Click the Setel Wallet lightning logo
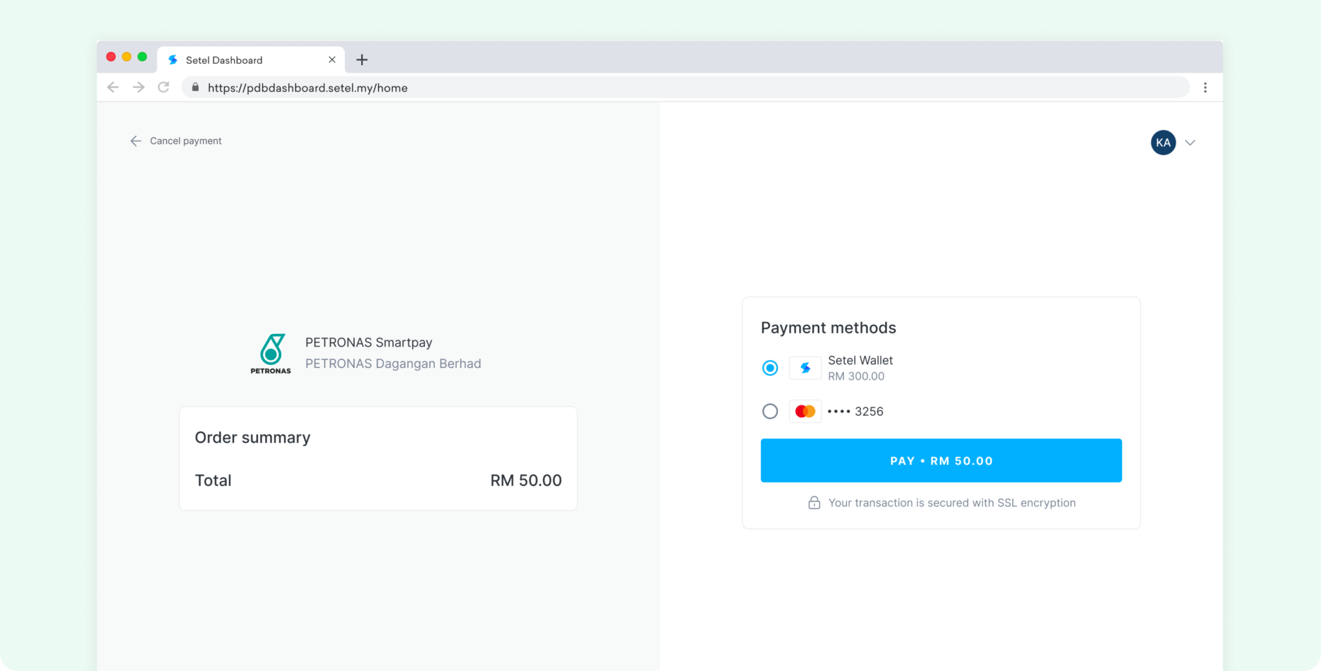Image resolution: width=1321 pixels, height=671 pixels. point(805,368)
